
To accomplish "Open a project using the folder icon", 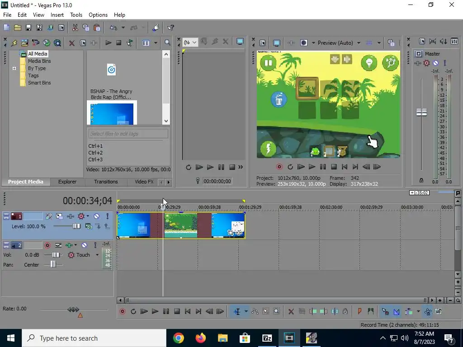I will [x=18, y=28].
